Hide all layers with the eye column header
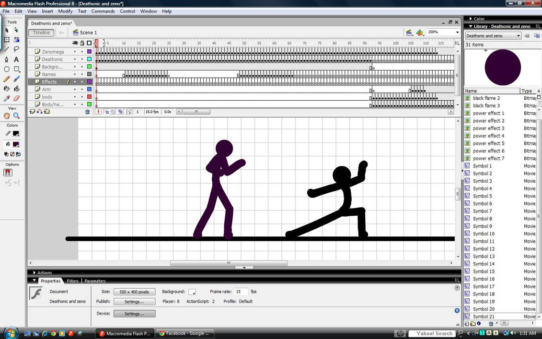Image resolution: width=542 pixels, height=339 pixels. point(75,43)
